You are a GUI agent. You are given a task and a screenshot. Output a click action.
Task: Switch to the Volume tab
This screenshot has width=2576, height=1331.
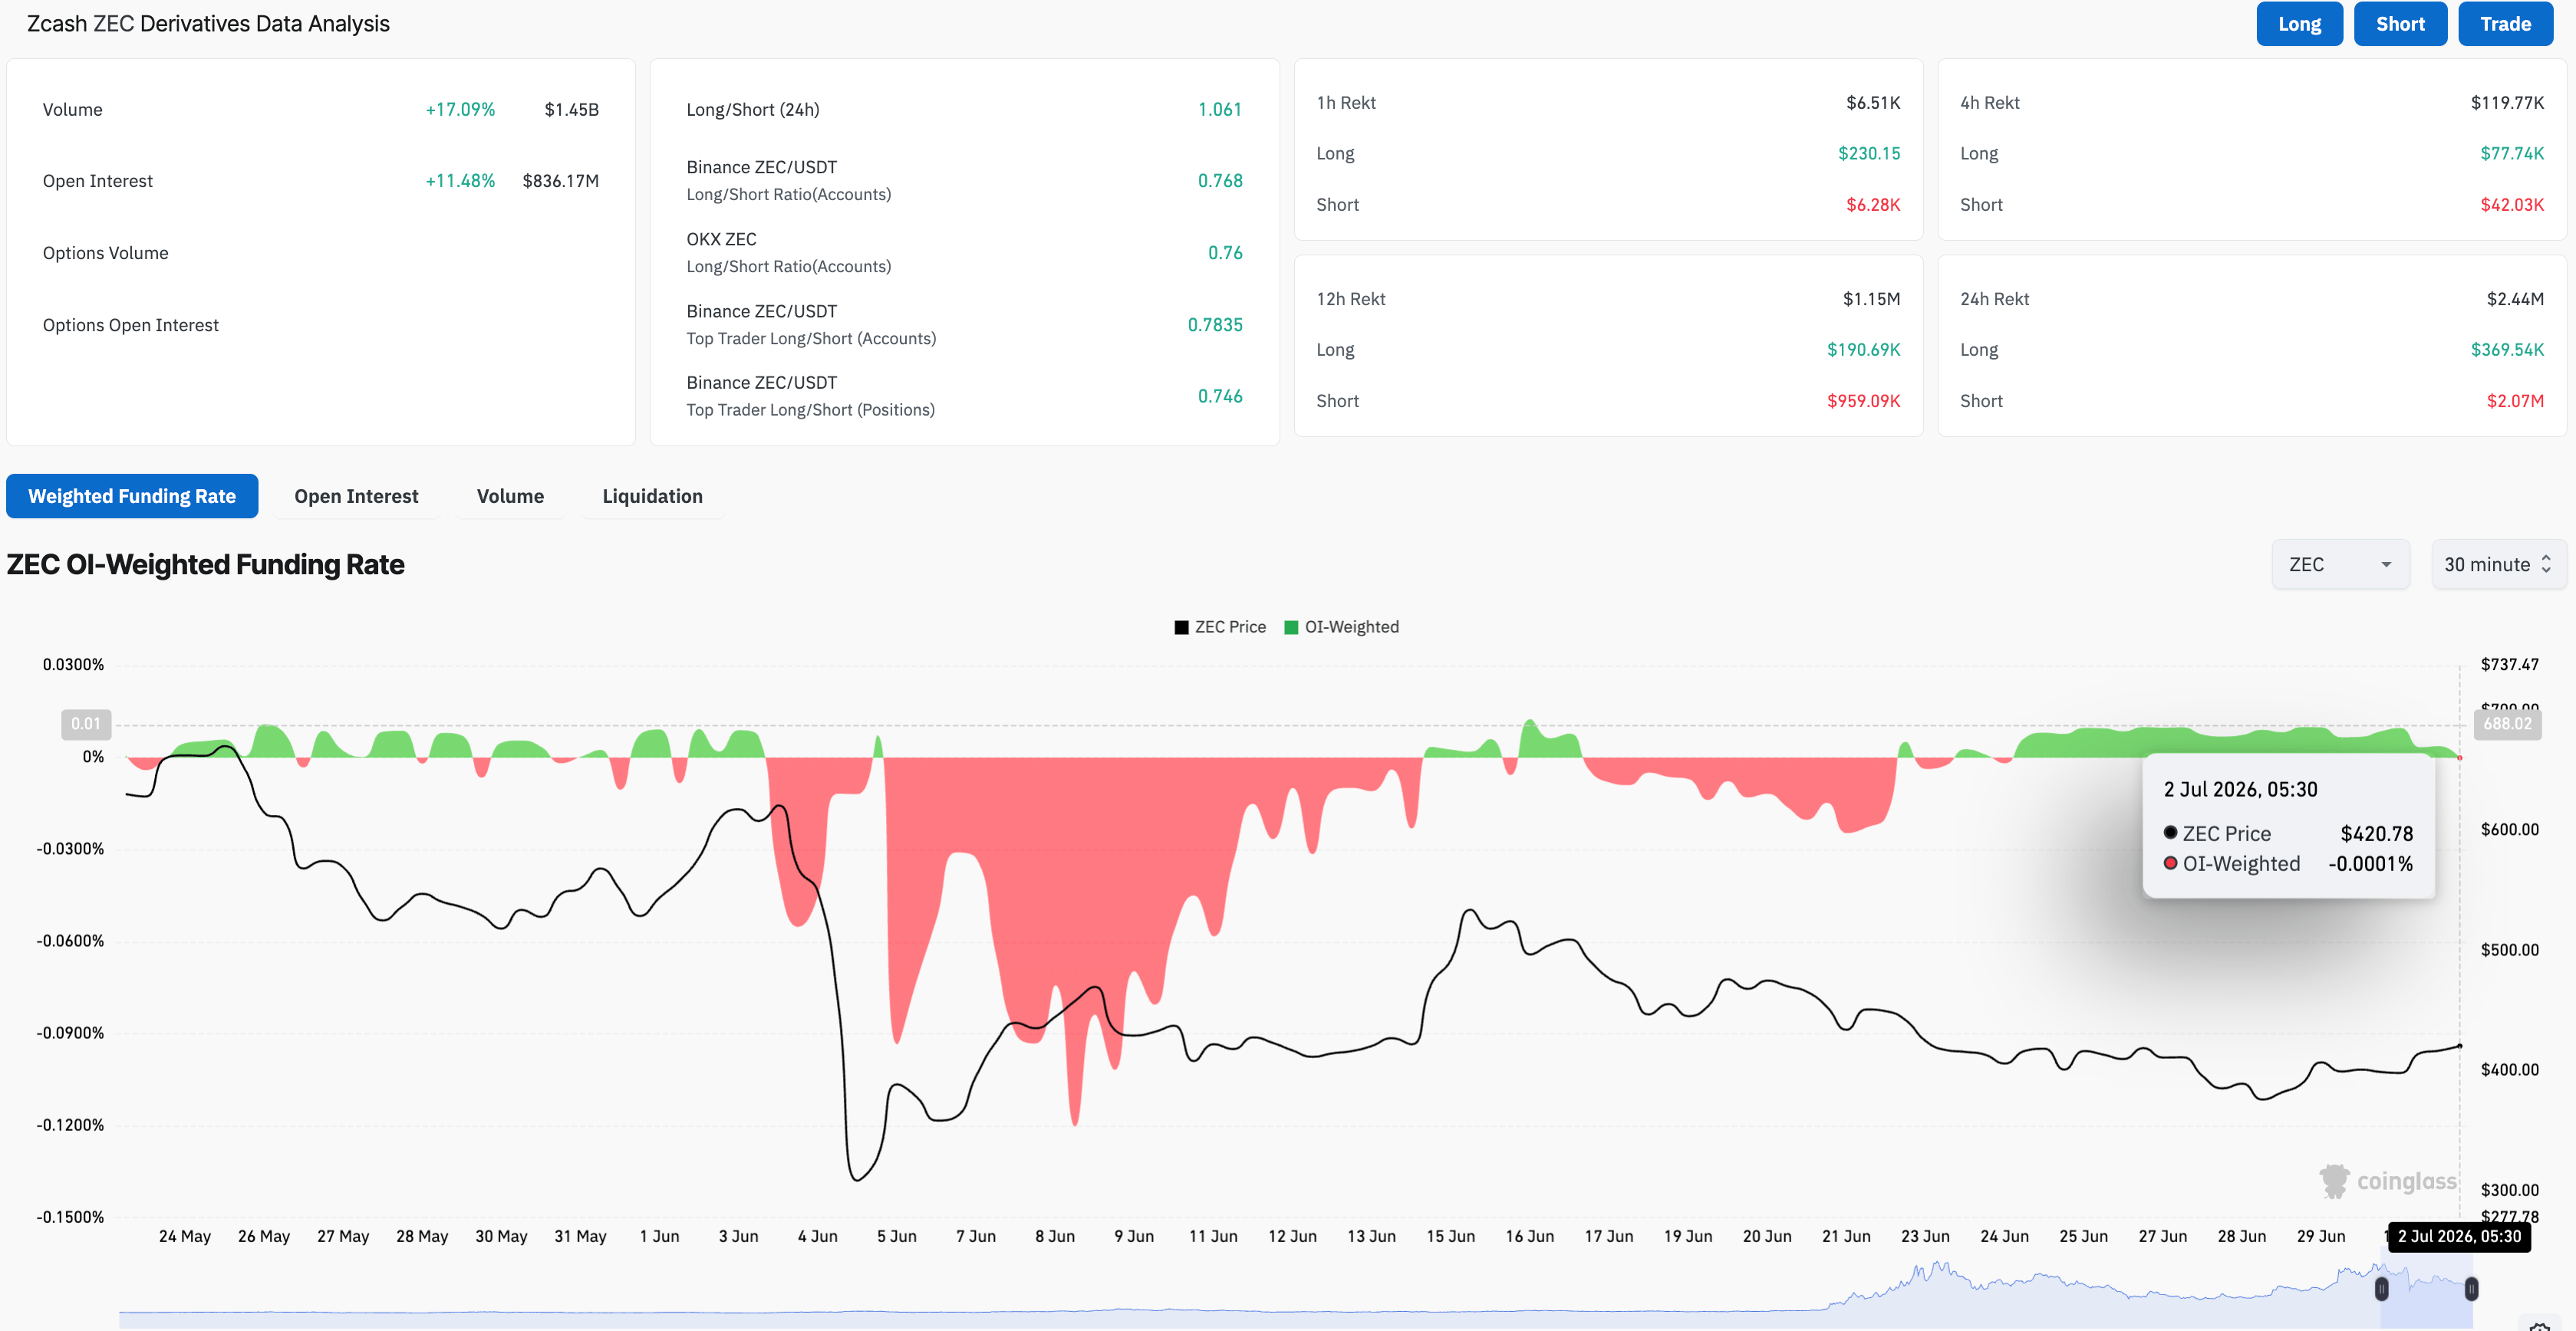[x=510, y=497]
